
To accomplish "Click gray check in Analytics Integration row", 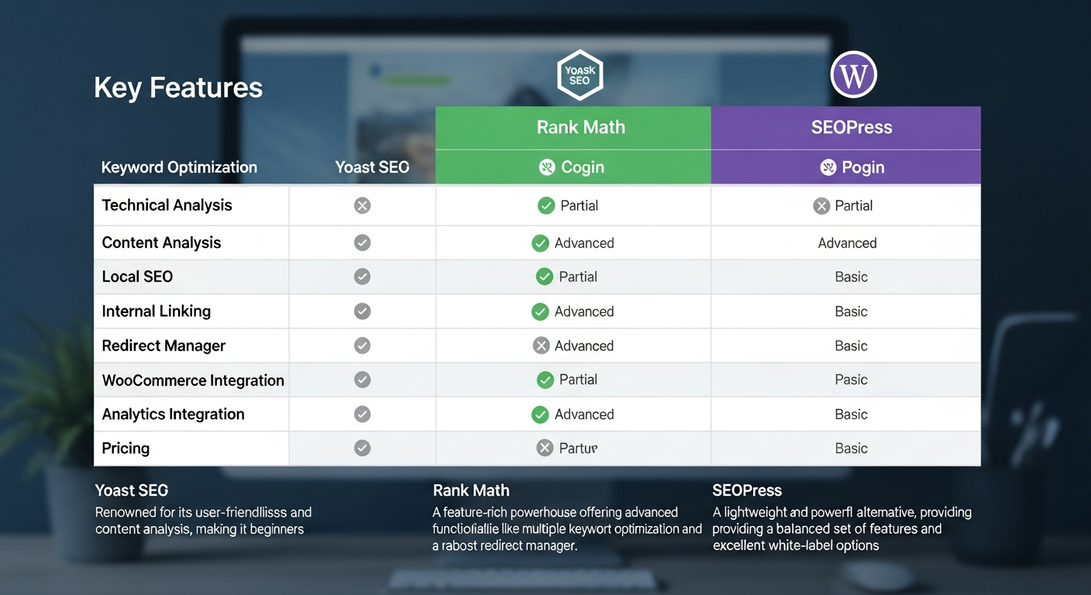I will click(x=362, y=414).
